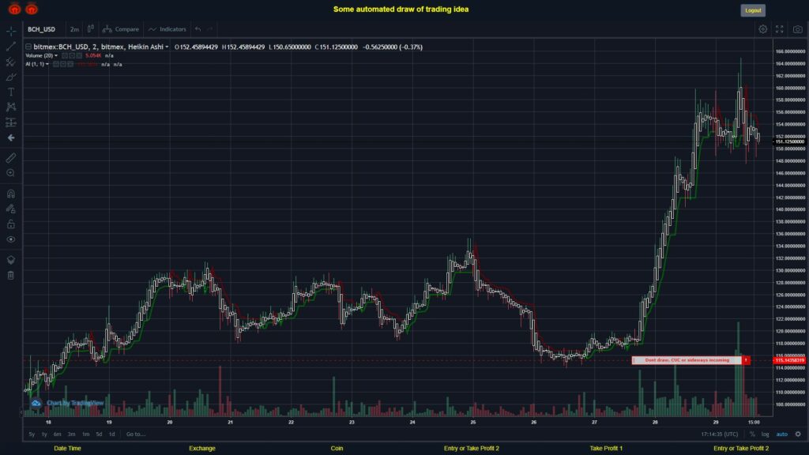Remove the Volume indicator
Screen dimensions: 809x455
click(x=79, y=56)
